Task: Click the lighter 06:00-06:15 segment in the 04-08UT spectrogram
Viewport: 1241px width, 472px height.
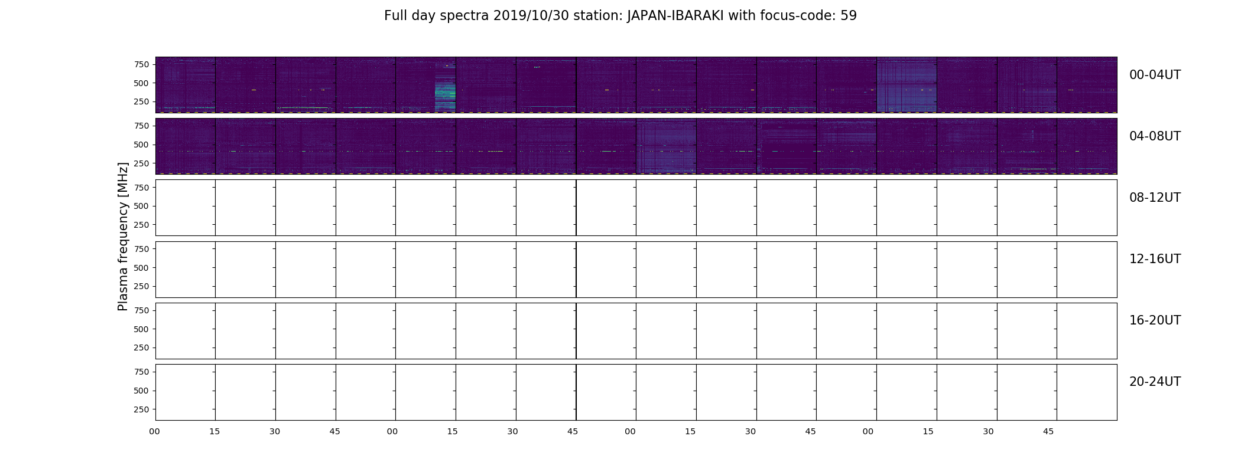Action: point(666,146)
